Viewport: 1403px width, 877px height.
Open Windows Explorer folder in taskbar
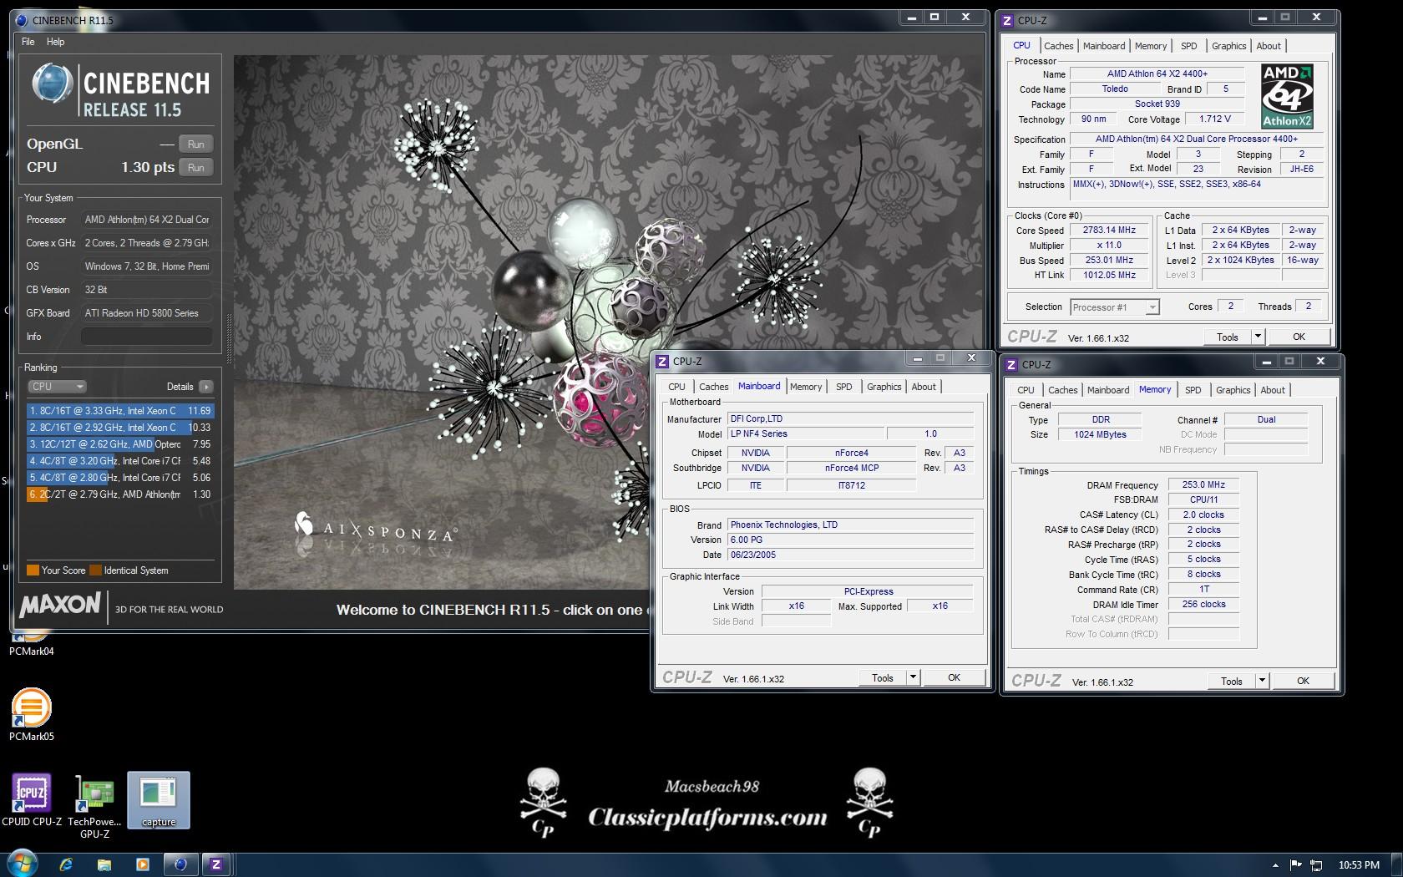(104, 864)
